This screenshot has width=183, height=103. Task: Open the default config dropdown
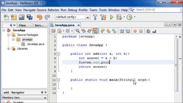point(87,17)
